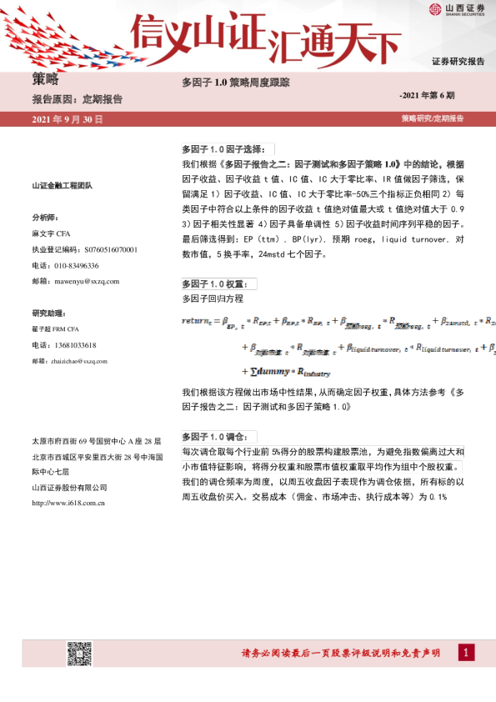This screenshot has width=496, height=702.
Task: Click the large red calligraphy banner title
Action: pos(265,39)
